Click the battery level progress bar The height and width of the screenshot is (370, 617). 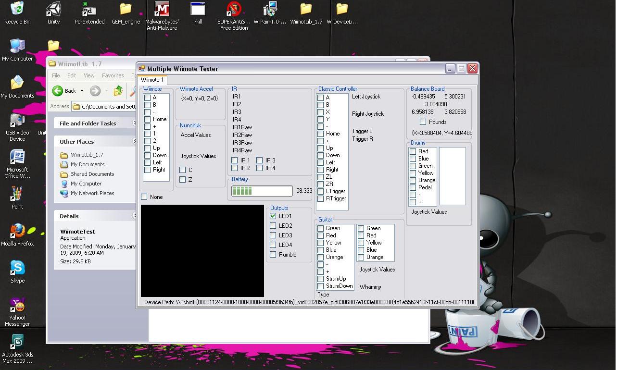[x=261, y=191]
